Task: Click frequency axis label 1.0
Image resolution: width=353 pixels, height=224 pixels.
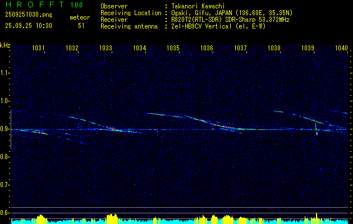Action: click(4, 101)
